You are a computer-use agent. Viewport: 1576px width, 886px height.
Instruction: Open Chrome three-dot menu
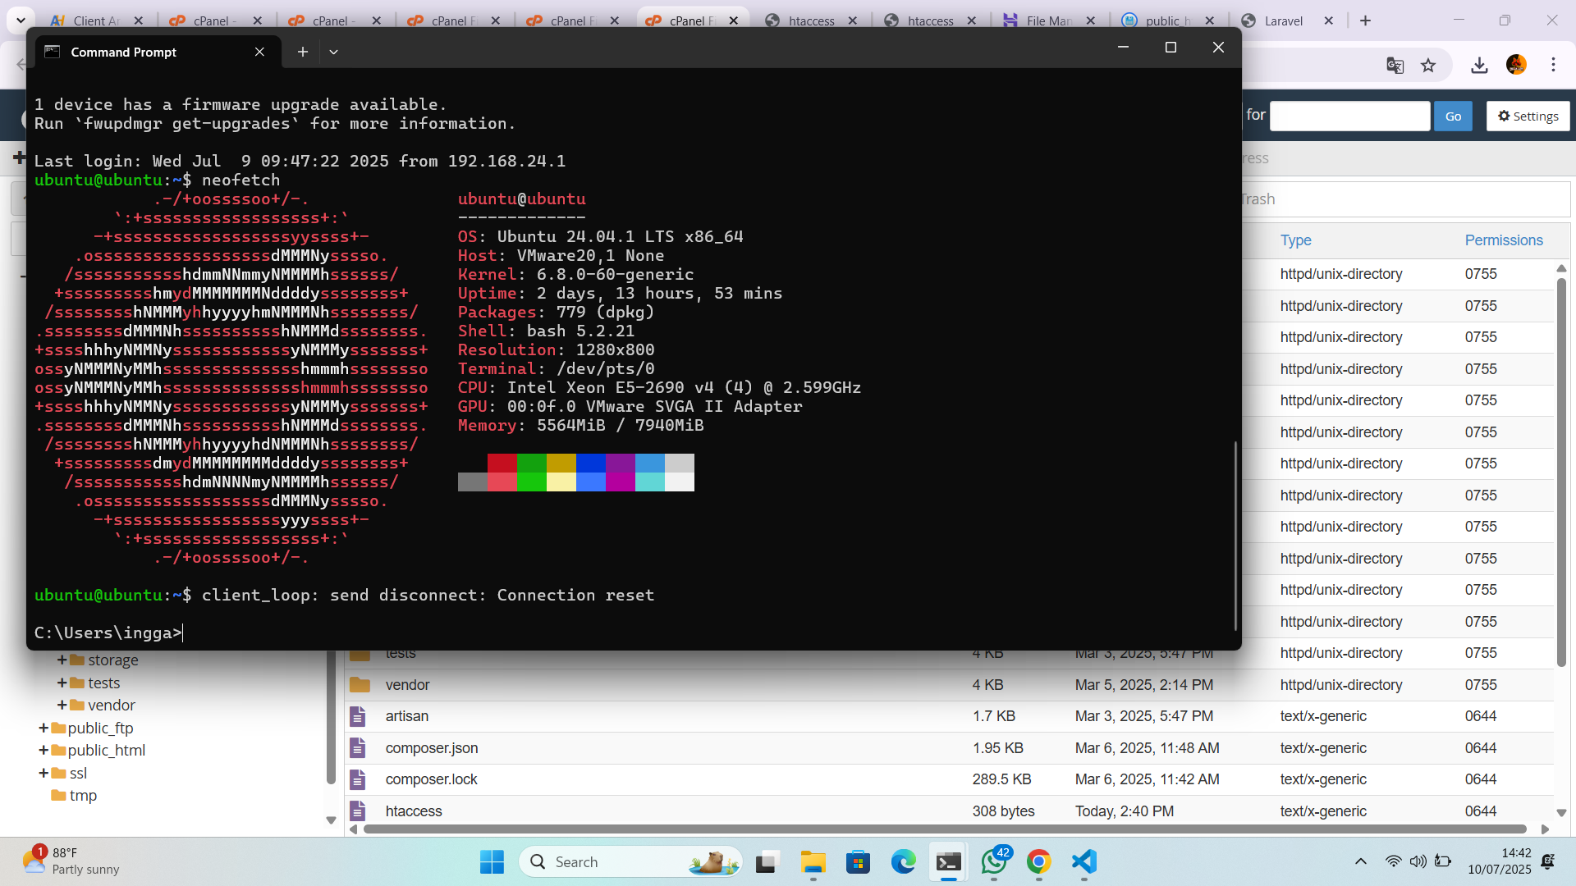[x=1553, y=65]
